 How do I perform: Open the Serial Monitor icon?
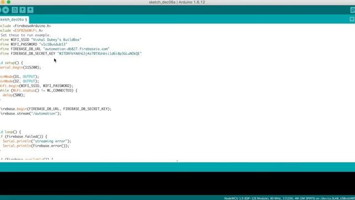click(x=353, y=10)
